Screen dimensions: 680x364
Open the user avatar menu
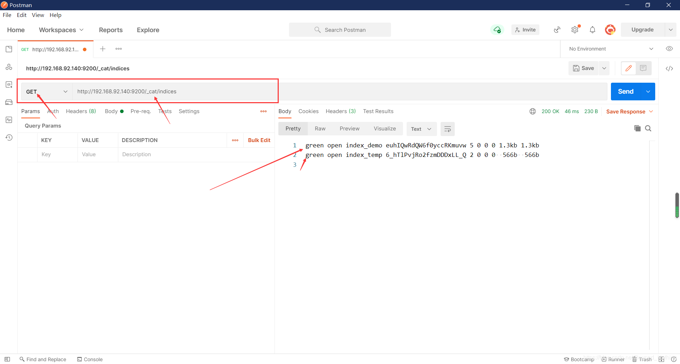click(610, 30)
